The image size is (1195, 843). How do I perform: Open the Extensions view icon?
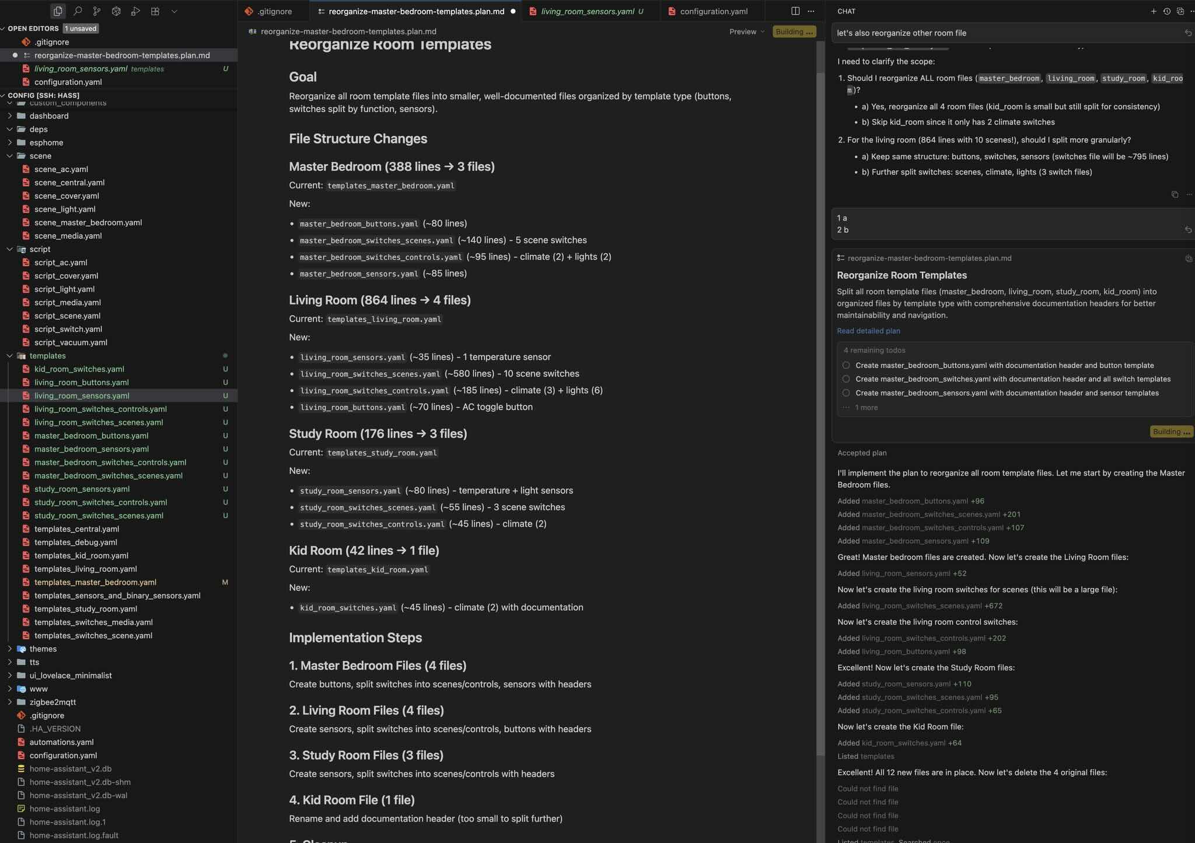pos(155,11)
